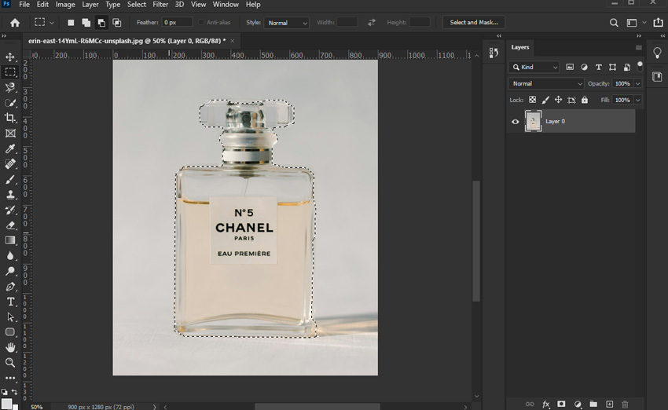
Task: Select the Lasso tool
Action: tap(10, 87)
